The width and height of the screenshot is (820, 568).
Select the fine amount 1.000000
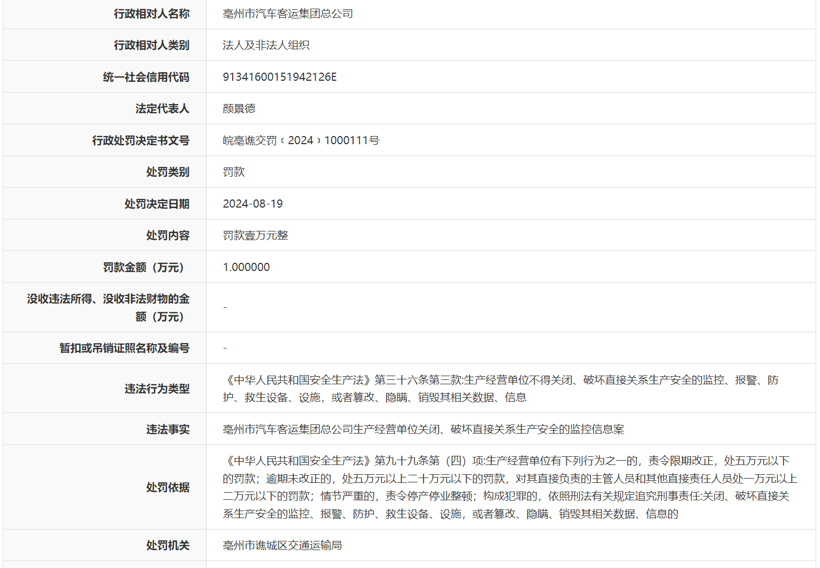246,267
